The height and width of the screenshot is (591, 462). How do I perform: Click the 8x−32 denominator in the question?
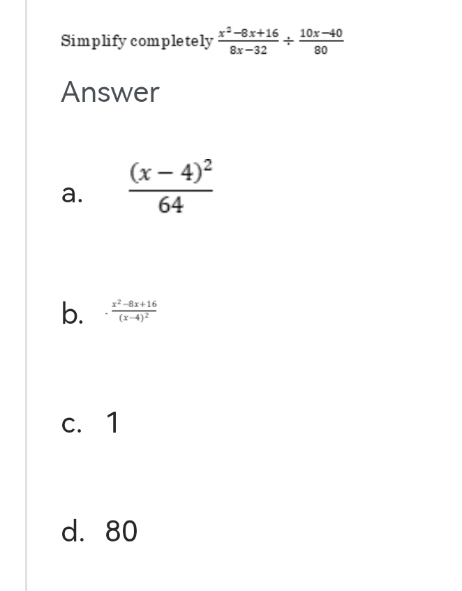click(x=248, y=50)
